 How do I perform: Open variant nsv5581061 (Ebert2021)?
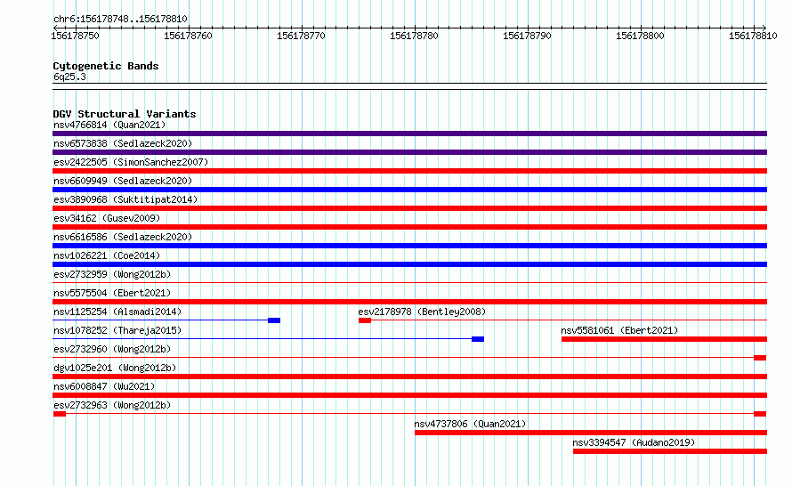(x=619, y=330)
